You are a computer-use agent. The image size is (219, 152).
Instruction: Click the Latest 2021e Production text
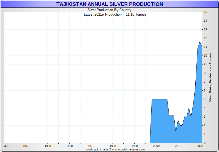pyautogui.click(x=115, y=14)
